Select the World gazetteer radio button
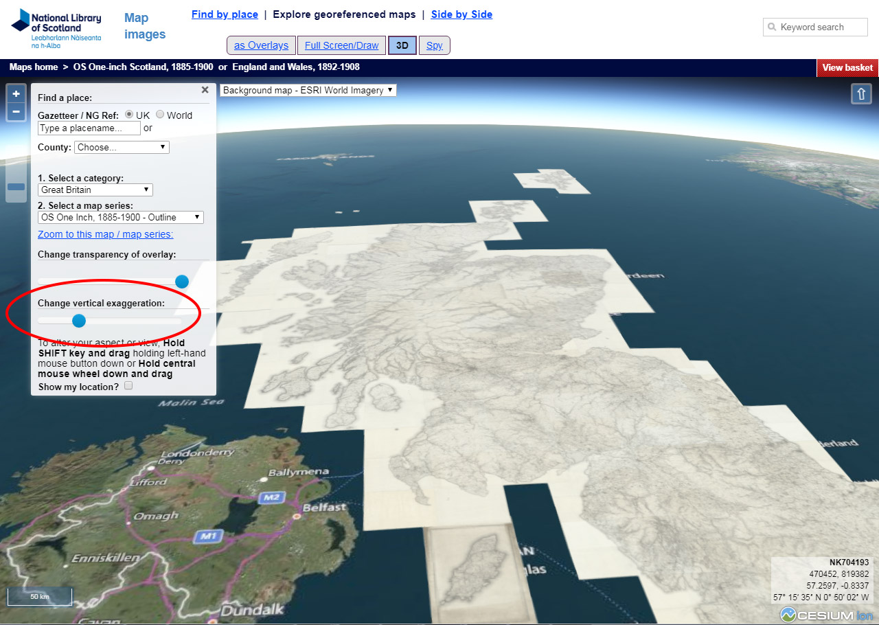879x625 pixels. (x=159, y=115)
